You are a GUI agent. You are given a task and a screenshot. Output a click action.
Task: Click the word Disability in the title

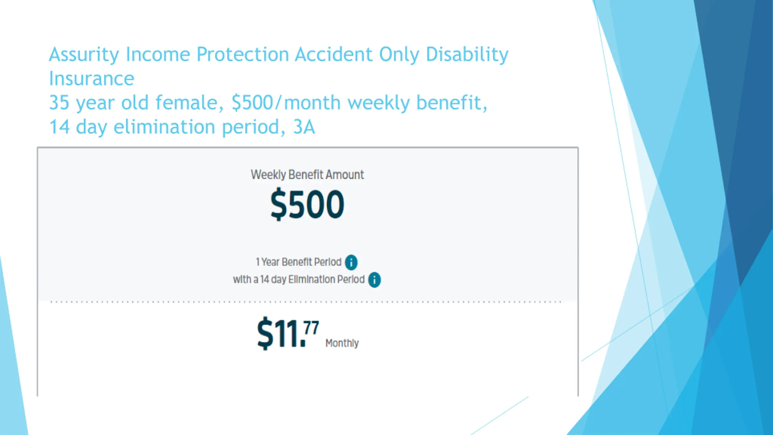467,54
